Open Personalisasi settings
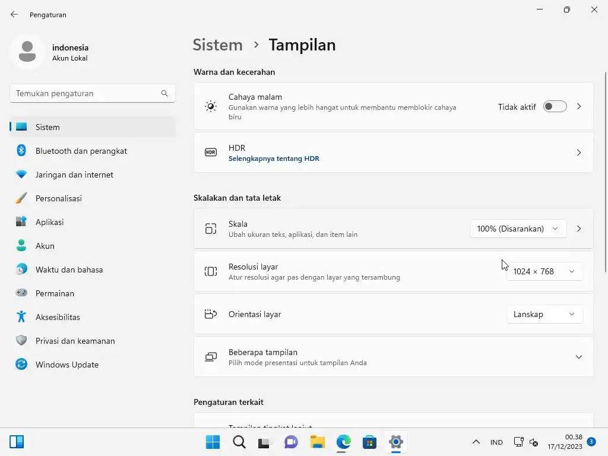This screenshot has height=456, width=608. [93, 198]
